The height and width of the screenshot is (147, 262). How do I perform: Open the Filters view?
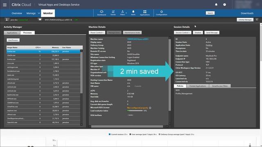click(x=122, y=13)
